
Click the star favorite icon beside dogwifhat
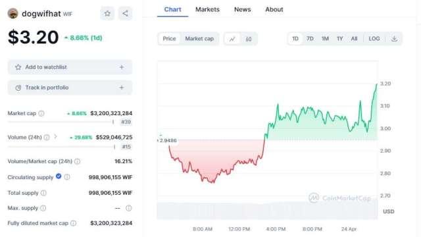[107, 13]
